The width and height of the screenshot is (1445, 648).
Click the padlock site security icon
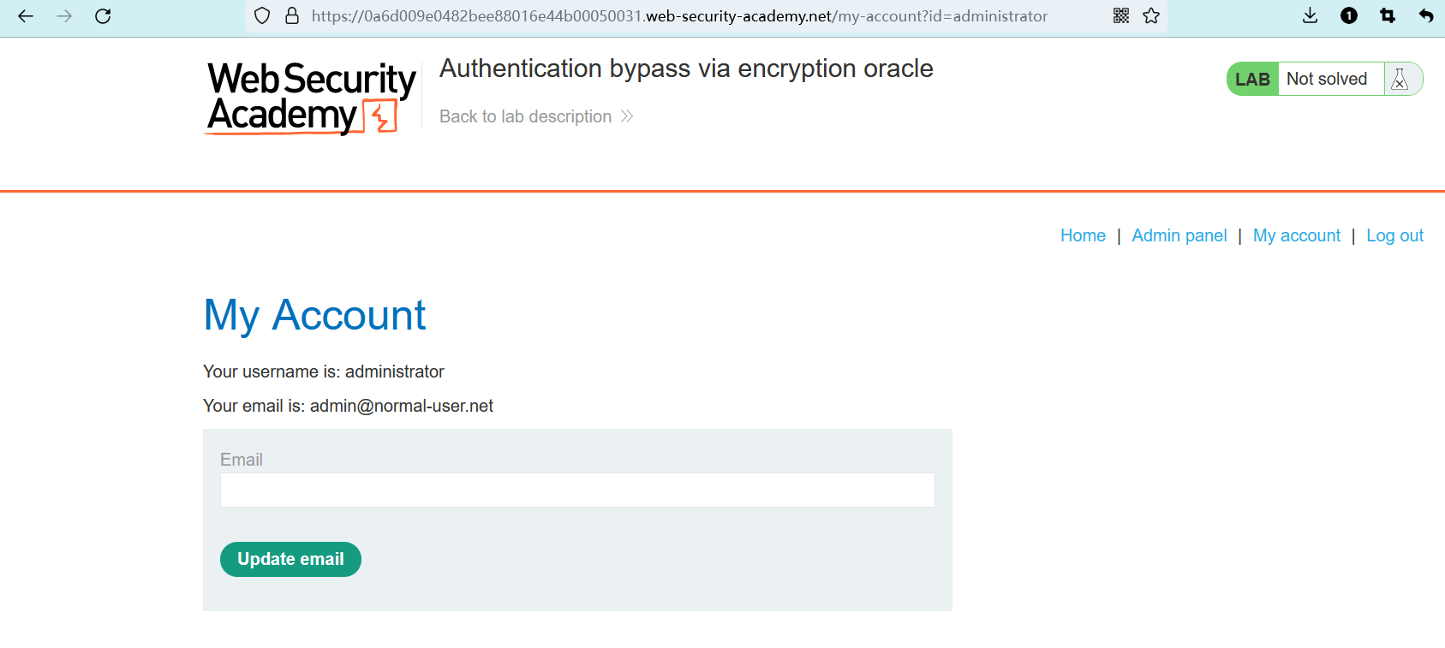[292, 16]
